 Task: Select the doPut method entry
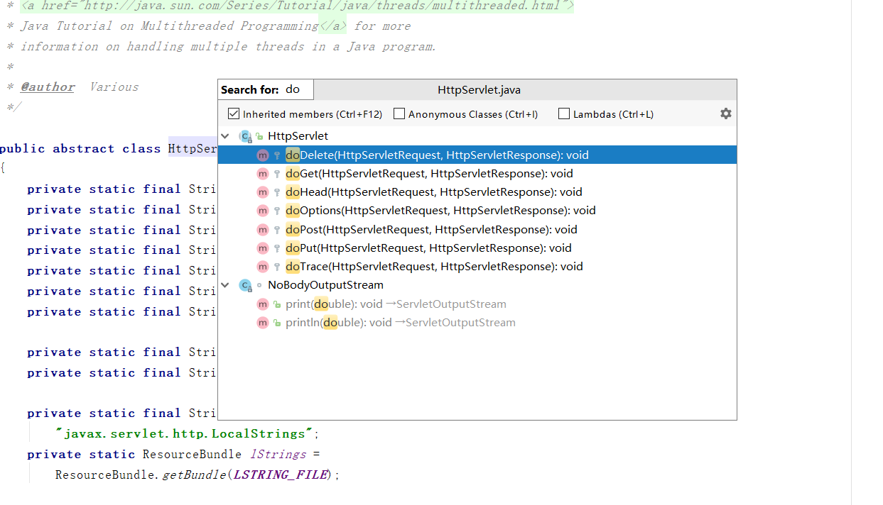coord(428,248)
